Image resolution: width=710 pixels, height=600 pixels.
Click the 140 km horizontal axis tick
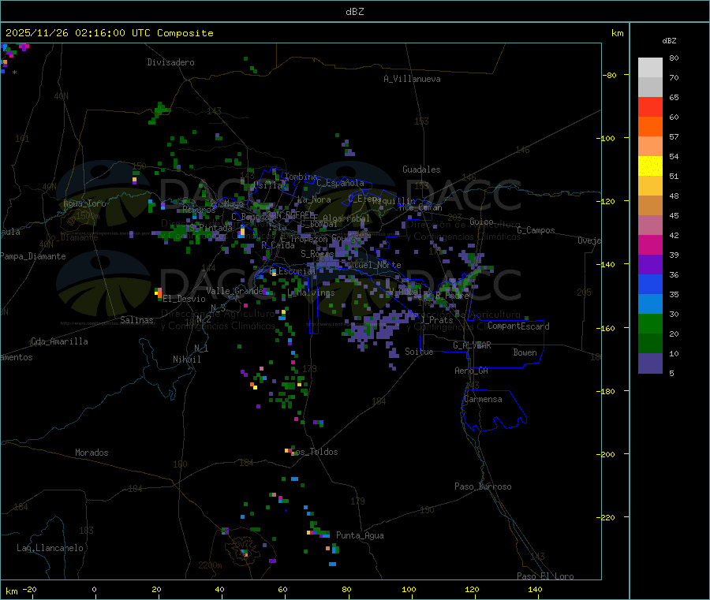point(535,589)
